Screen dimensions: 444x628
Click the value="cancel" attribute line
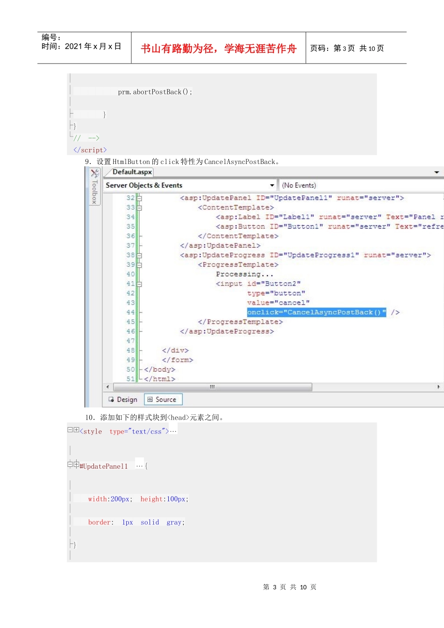(x=279, y=303)
